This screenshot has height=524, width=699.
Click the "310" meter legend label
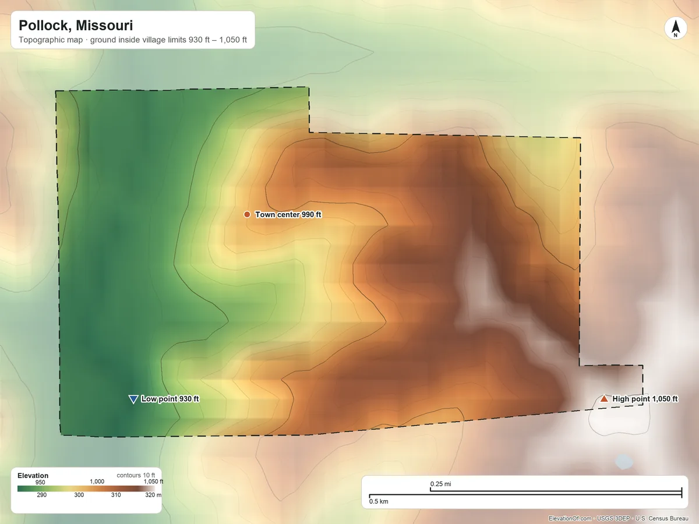[x=116, y=495]
